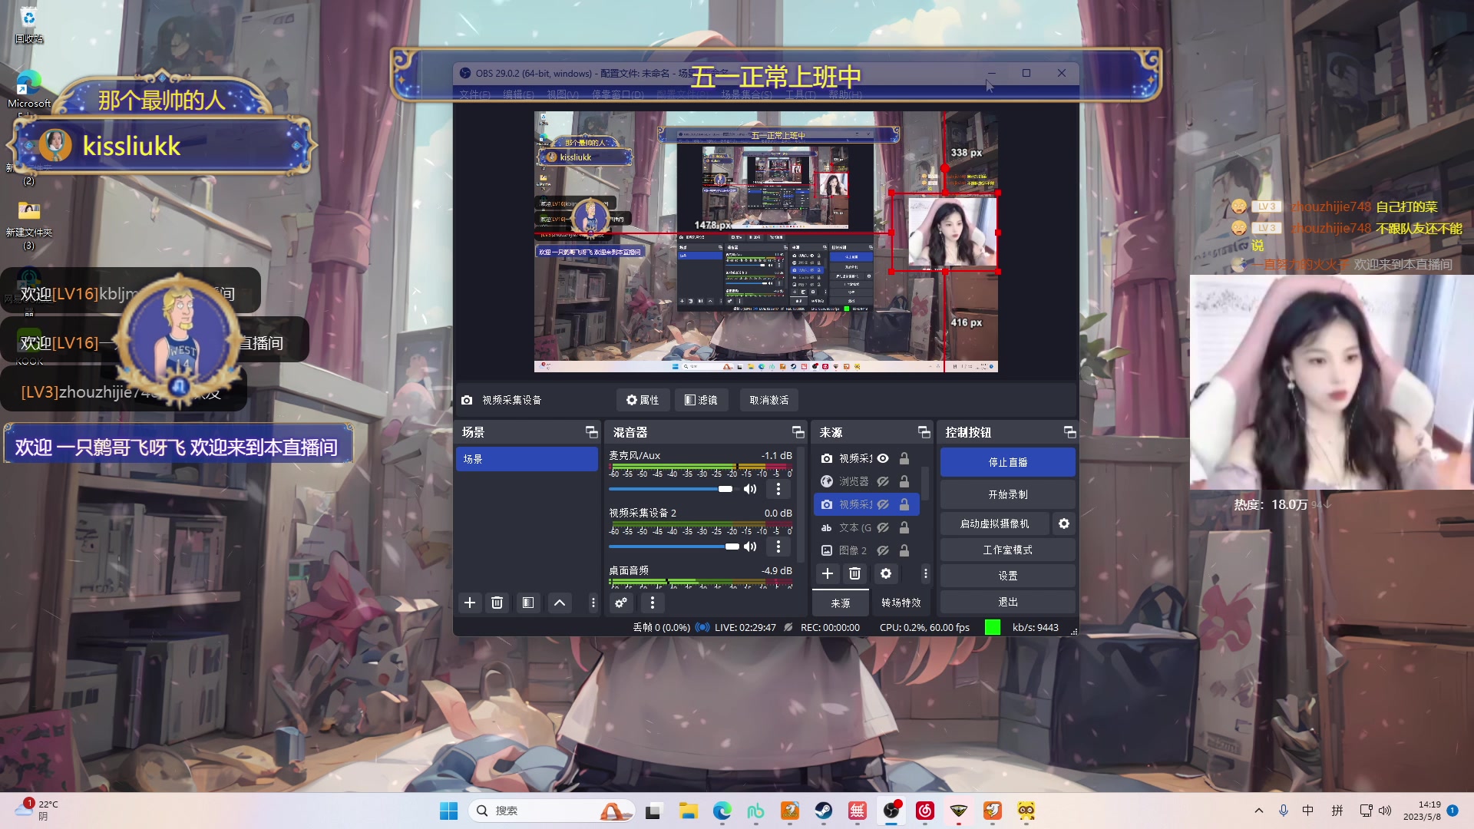Screen dimensions: 1474x829
Task: Click the 文本 source ab icon
Action: (x=827, y=527)
